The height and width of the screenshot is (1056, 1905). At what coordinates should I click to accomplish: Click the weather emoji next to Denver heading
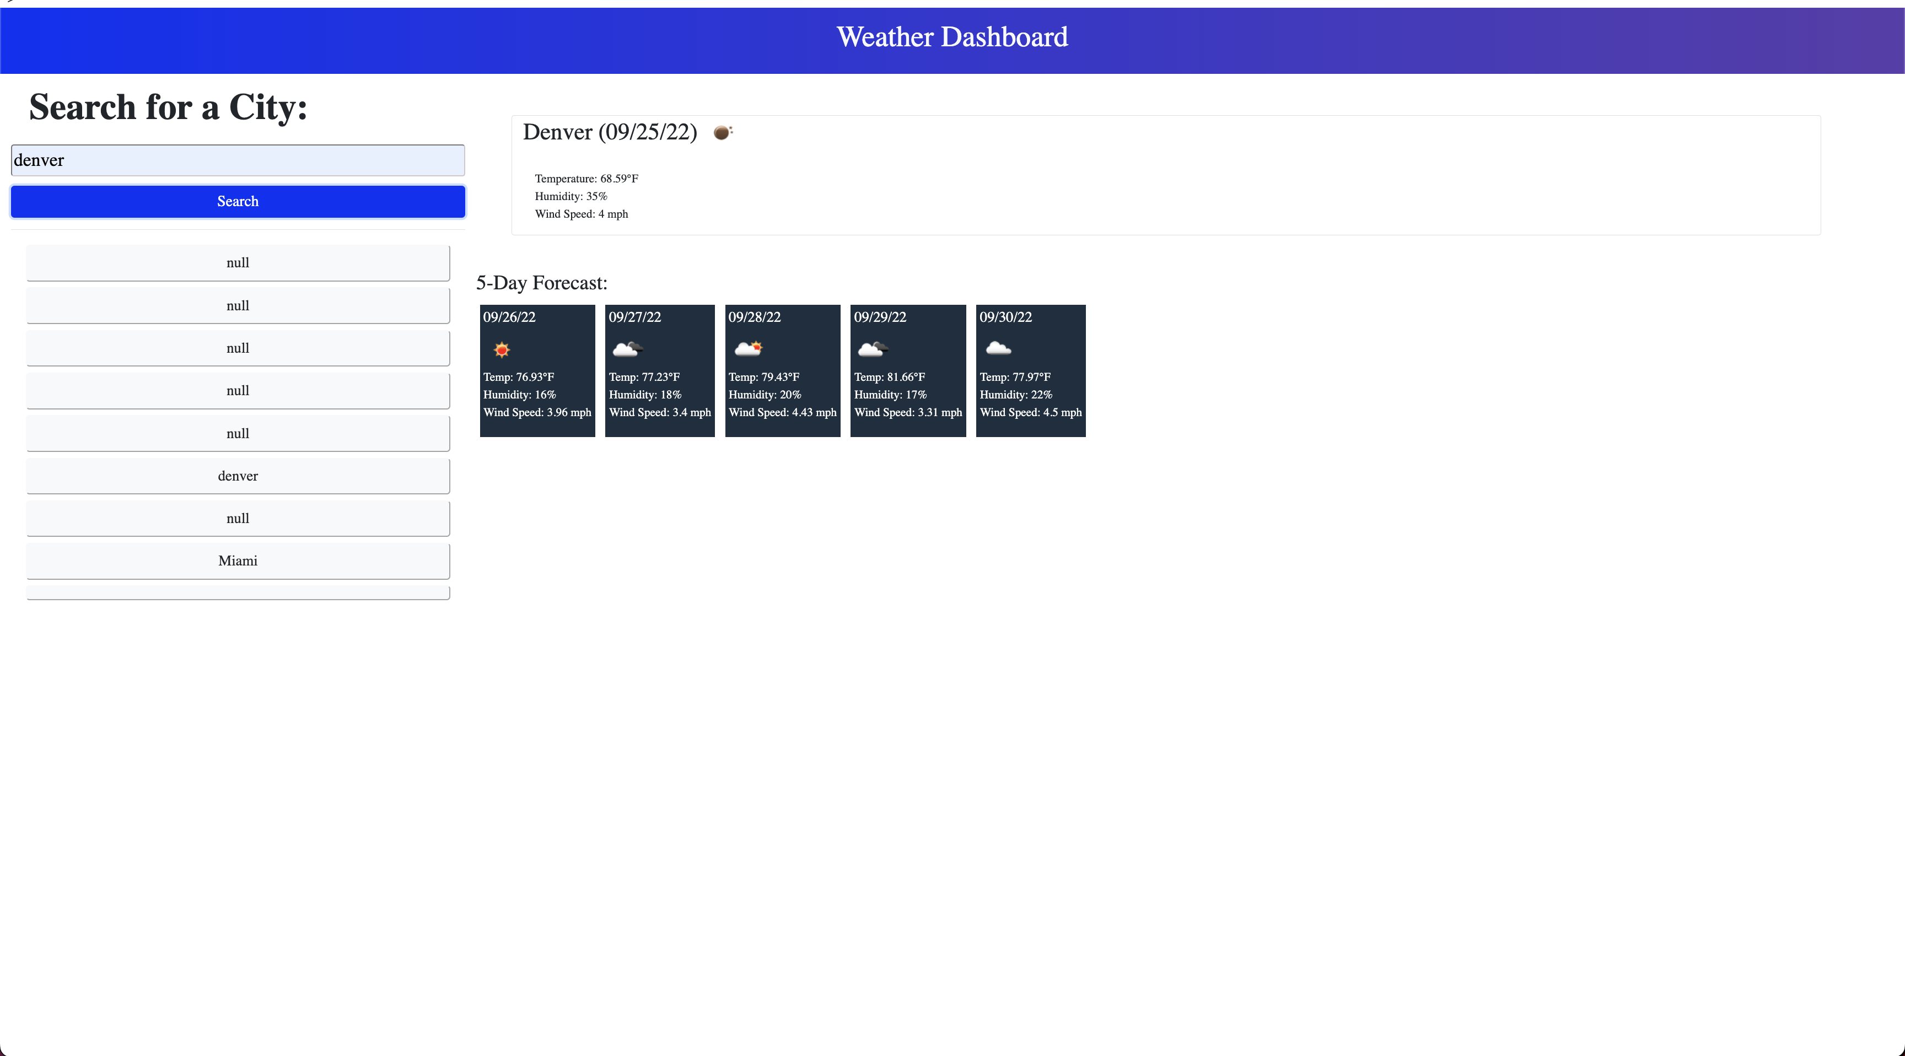[x=723, y=132]
